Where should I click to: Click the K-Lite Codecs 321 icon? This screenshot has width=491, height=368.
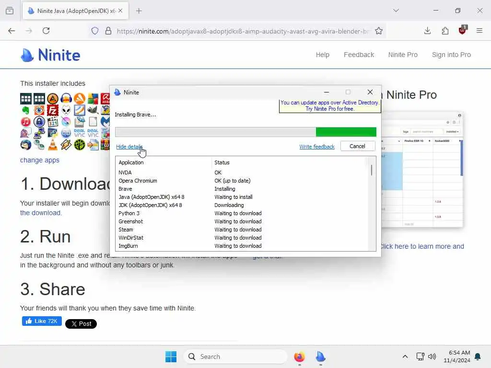pos(53,122)
